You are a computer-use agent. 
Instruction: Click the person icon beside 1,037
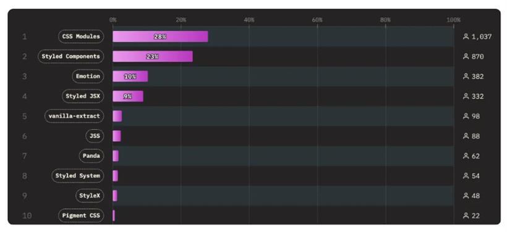coord(466,36)
